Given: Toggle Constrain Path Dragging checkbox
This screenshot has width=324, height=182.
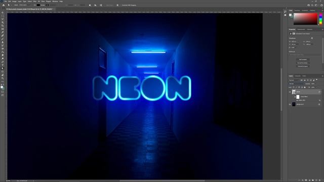Looking at the screenshot, I should pos(120,5).
